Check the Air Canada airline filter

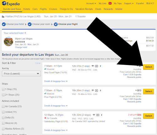[x=3, y=107]
